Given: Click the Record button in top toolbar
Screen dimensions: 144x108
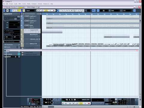Looking at the screenshot, I should pos(54,10).
